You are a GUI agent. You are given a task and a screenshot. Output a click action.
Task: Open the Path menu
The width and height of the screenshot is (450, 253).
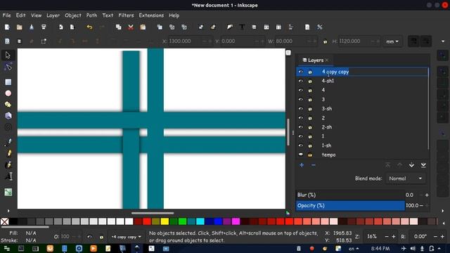click(x=91, y=15)
